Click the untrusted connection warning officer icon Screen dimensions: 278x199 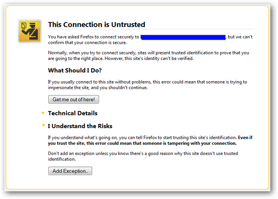pyautogui.click(x=30, y=31)
